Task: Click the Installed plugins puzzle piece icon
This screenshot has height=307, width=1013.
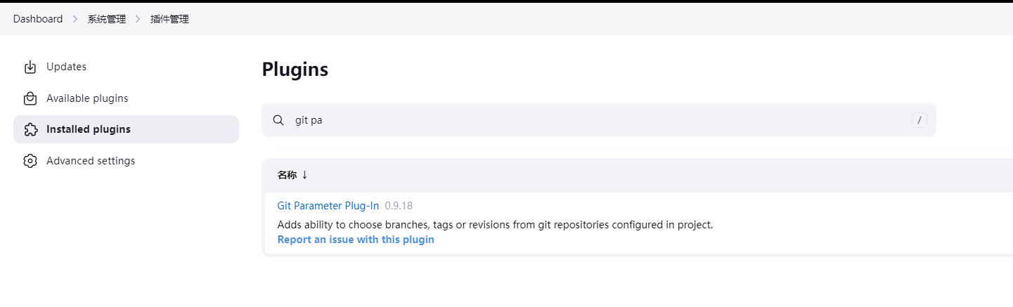Action: pyautogui.click(x=30, y=129)
